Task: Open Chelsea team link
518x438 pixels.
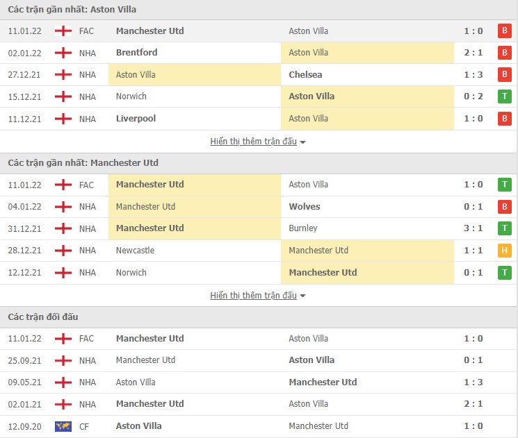Action: 305,75
